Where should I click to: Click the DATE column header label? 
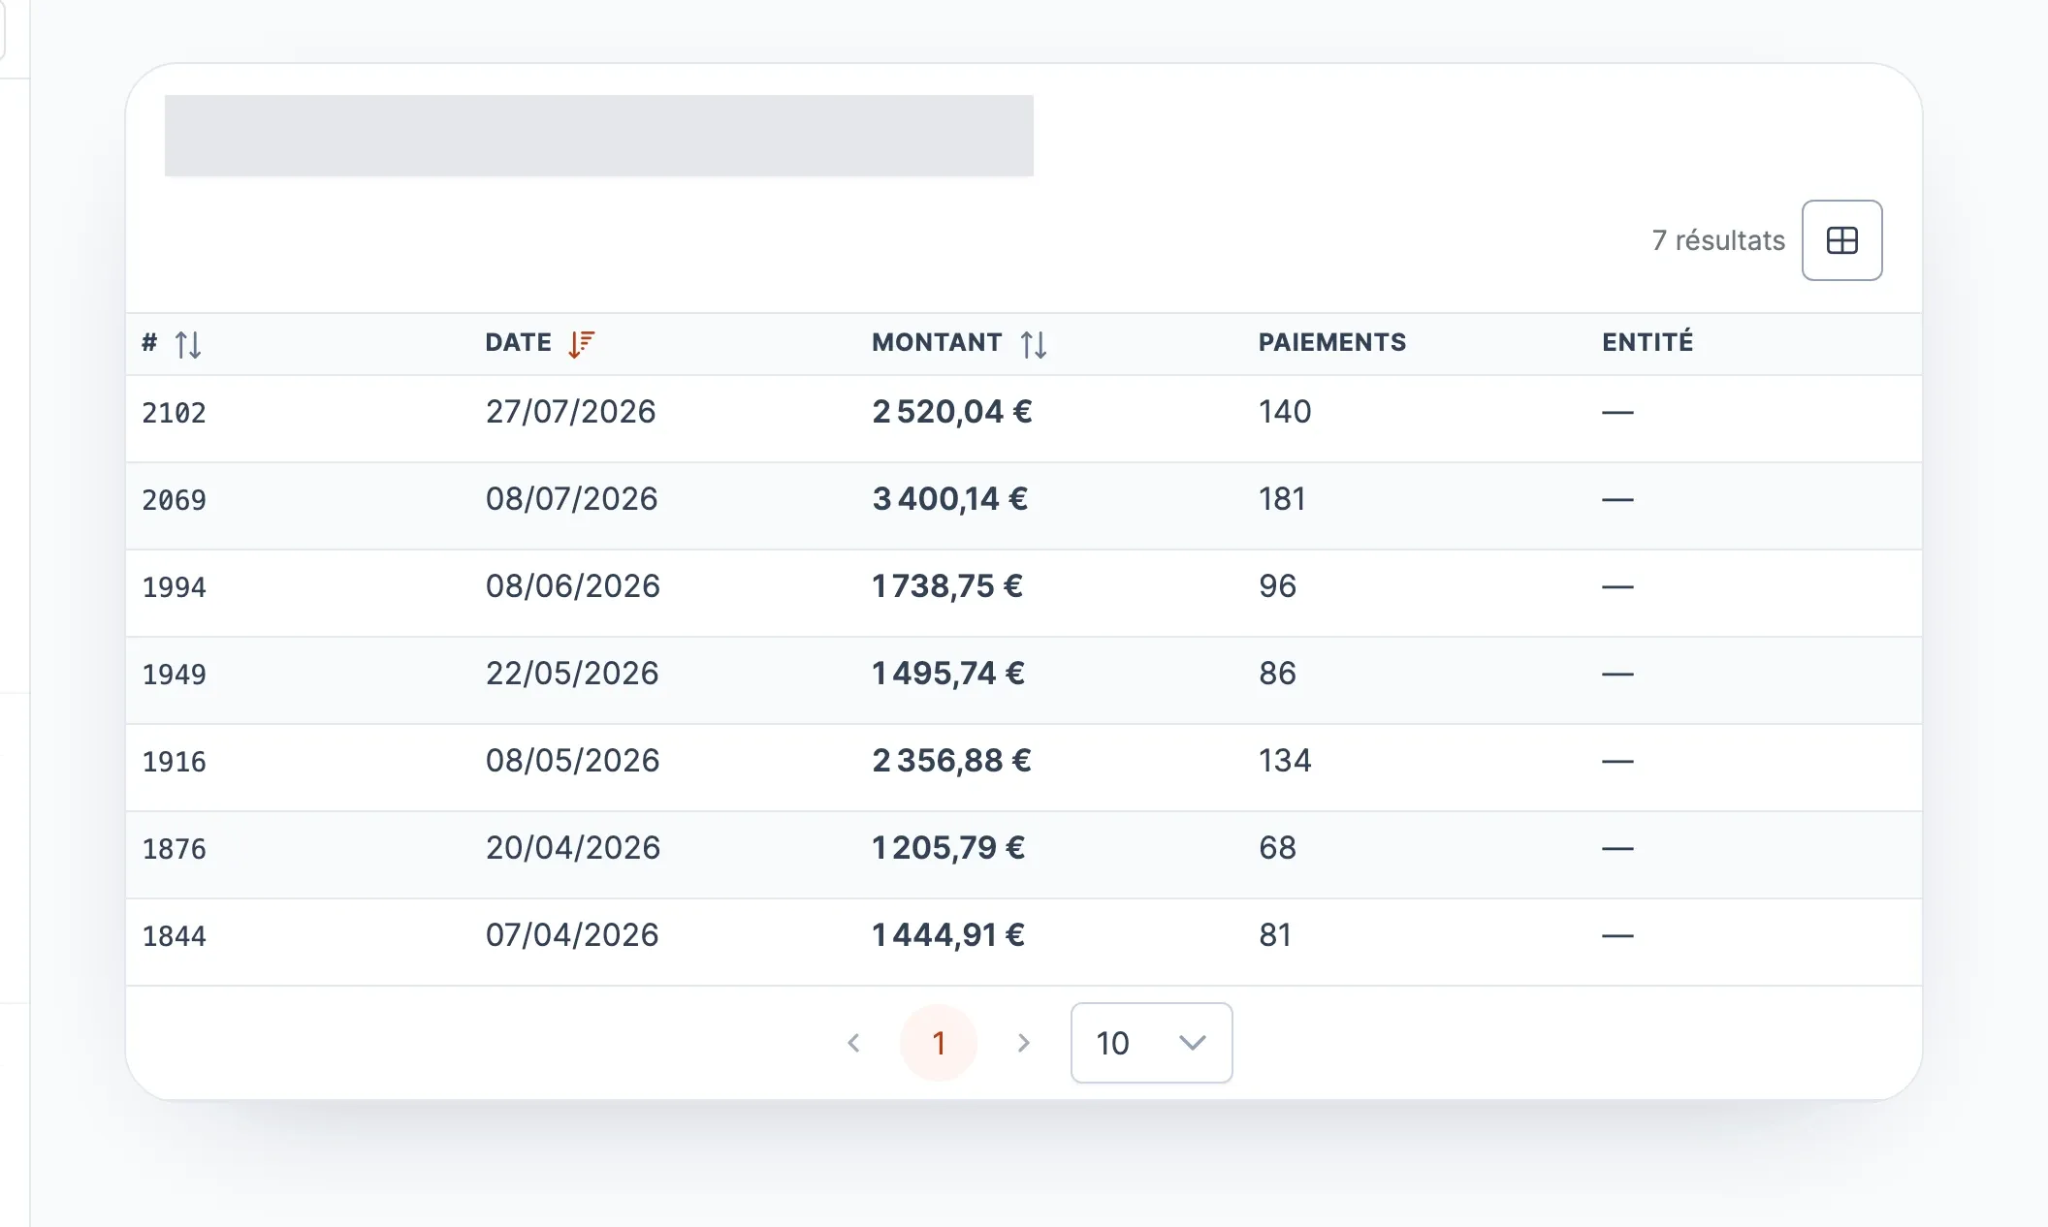(518, 342)
